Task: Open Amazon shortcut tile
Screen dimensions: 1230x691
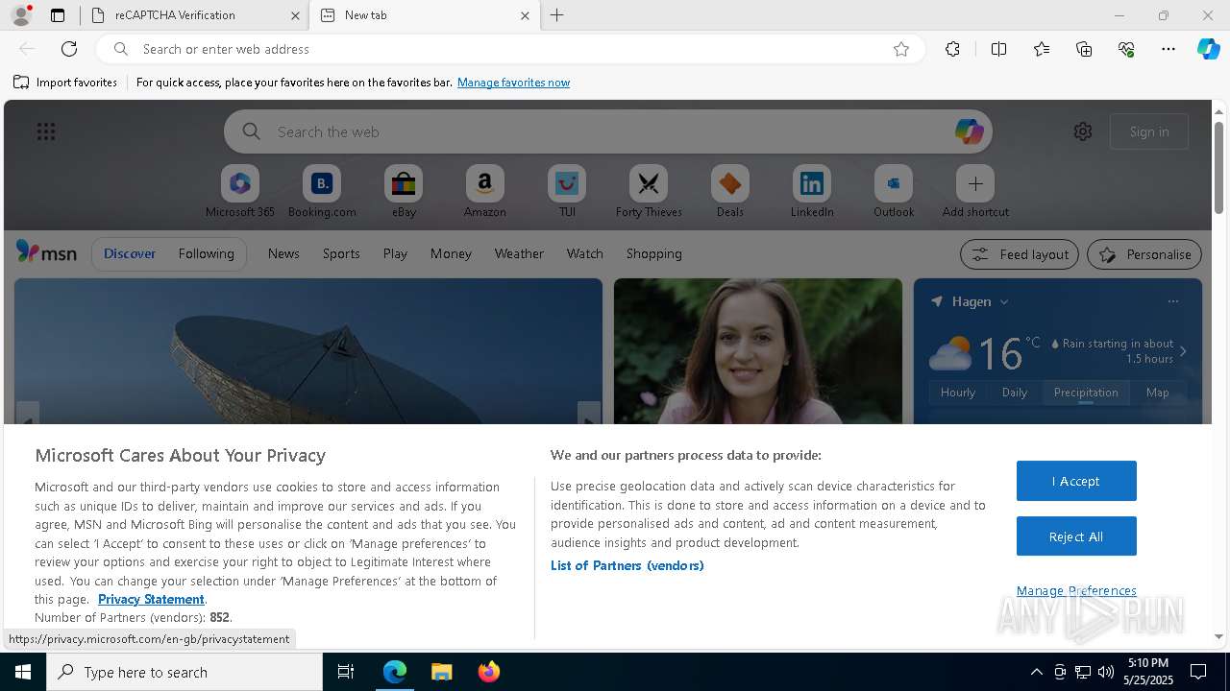Action: coord(484,192)
